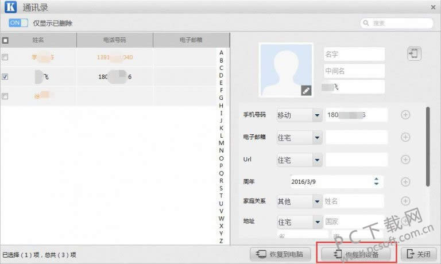Sort by the 姓名 column header

point(39,40)
